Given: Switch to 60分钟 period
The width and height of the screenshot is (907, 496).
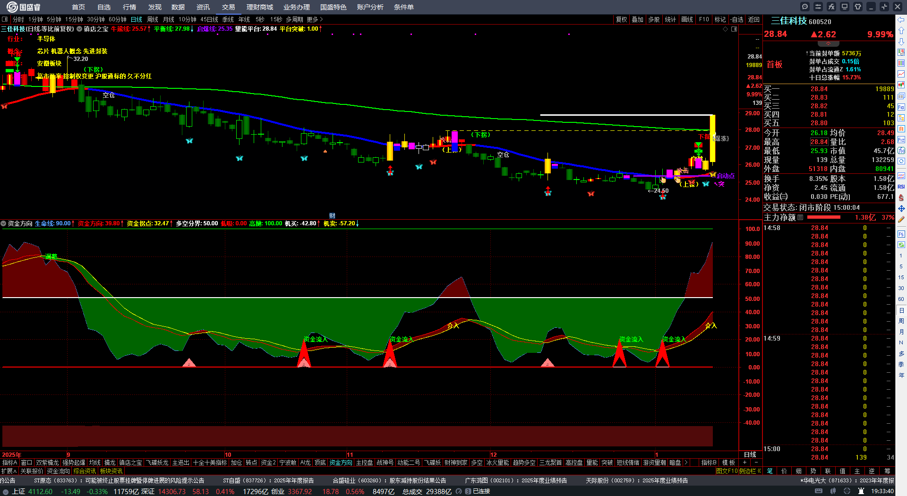Looking at the screenshot, I should point(118,19).
